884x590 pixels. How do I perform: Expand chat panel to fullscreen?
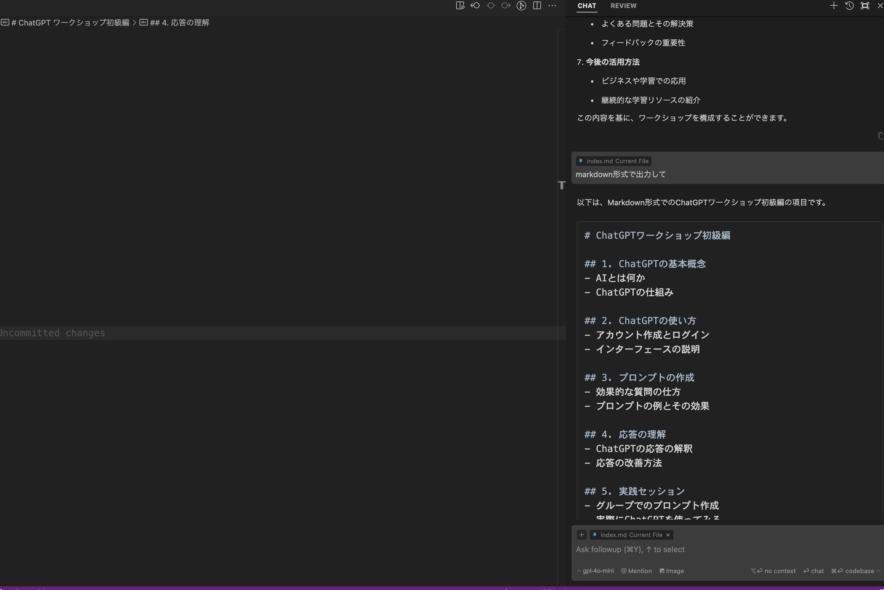click(x=865, y=6)
